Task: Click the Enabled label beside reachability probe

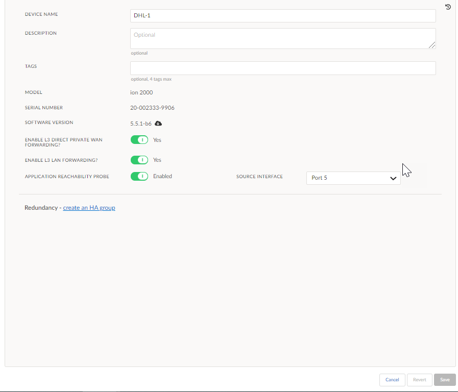Action: pos(162,176)
